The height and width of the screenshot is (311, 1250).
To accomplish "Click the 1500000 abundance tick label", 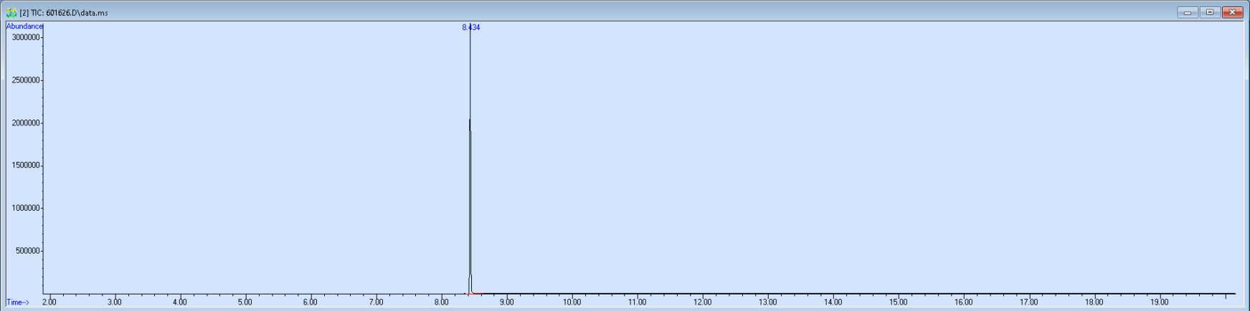I will (26, 166).
